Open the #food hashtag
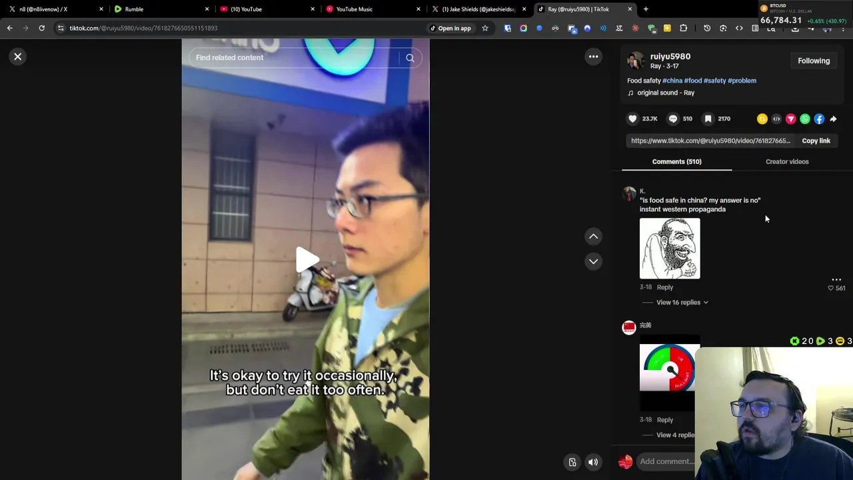The image size is (853, 480). click(693, 81)
